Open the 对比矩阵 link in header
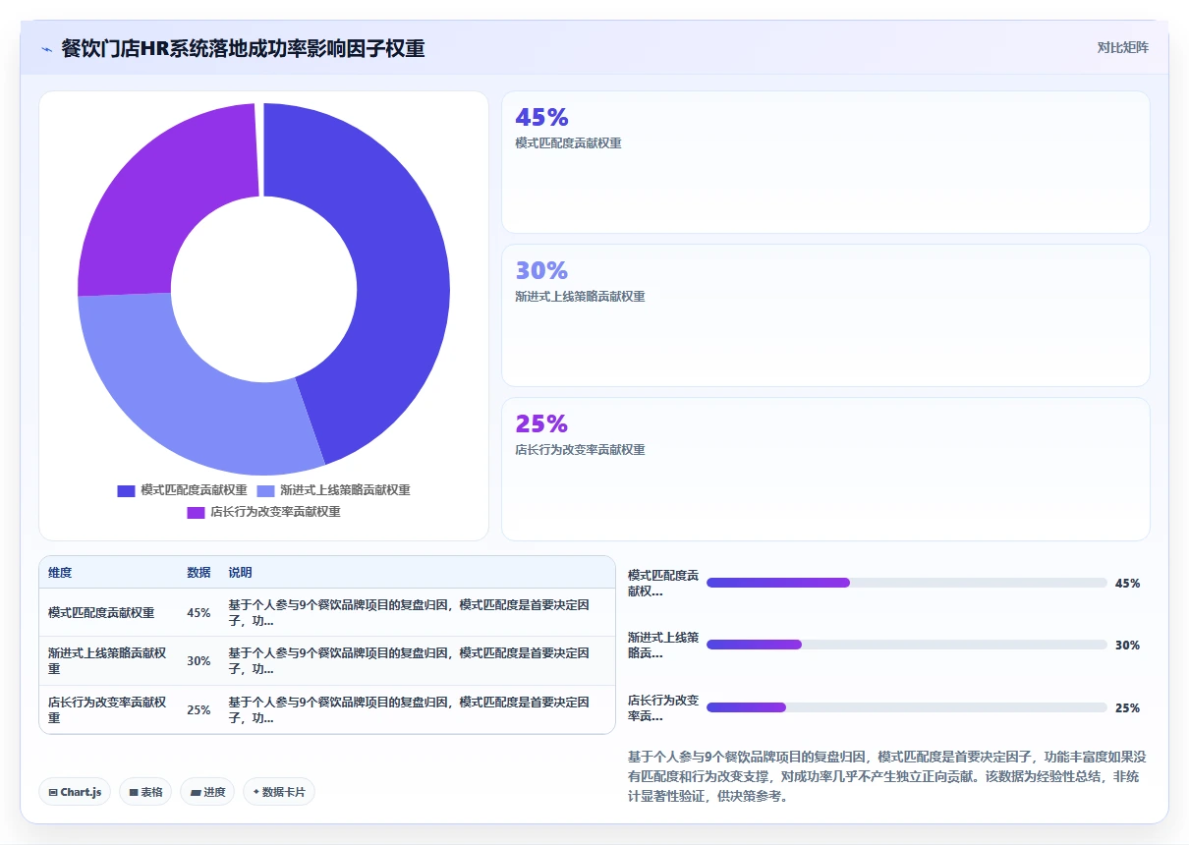Screen dimensions: 1189x845 (x=1123, y=47)
